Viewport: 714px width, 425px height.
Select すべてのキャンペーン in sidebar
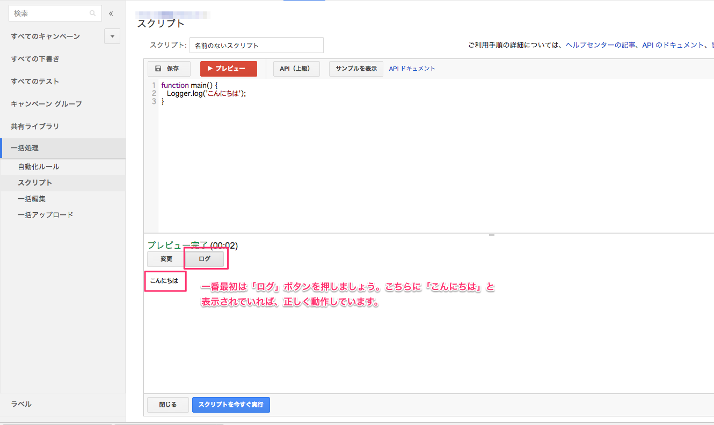click(x=45, y=36)
